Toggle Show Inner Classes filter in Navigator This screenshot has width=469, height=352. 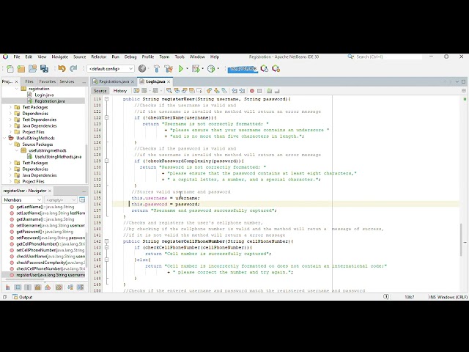[48, 287]
